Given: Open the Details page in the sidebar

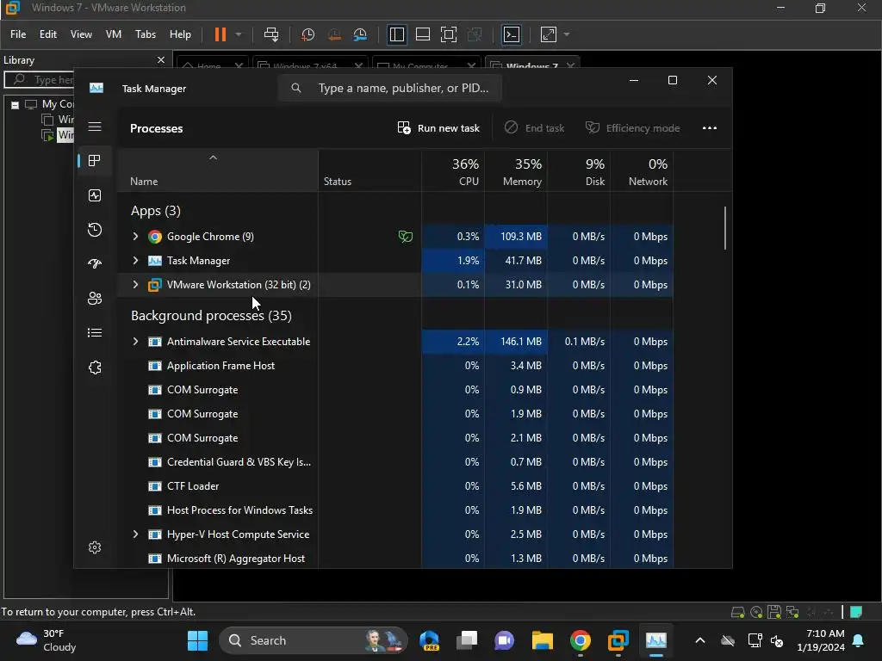Looking at the screenshot, I should 95,333.
